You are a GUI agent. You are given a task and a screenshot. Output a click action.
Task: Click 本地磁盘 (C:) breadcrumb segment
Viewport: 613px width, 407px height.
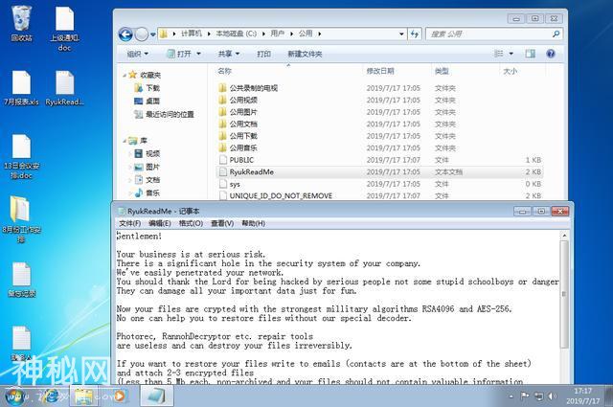pos(237,34)
